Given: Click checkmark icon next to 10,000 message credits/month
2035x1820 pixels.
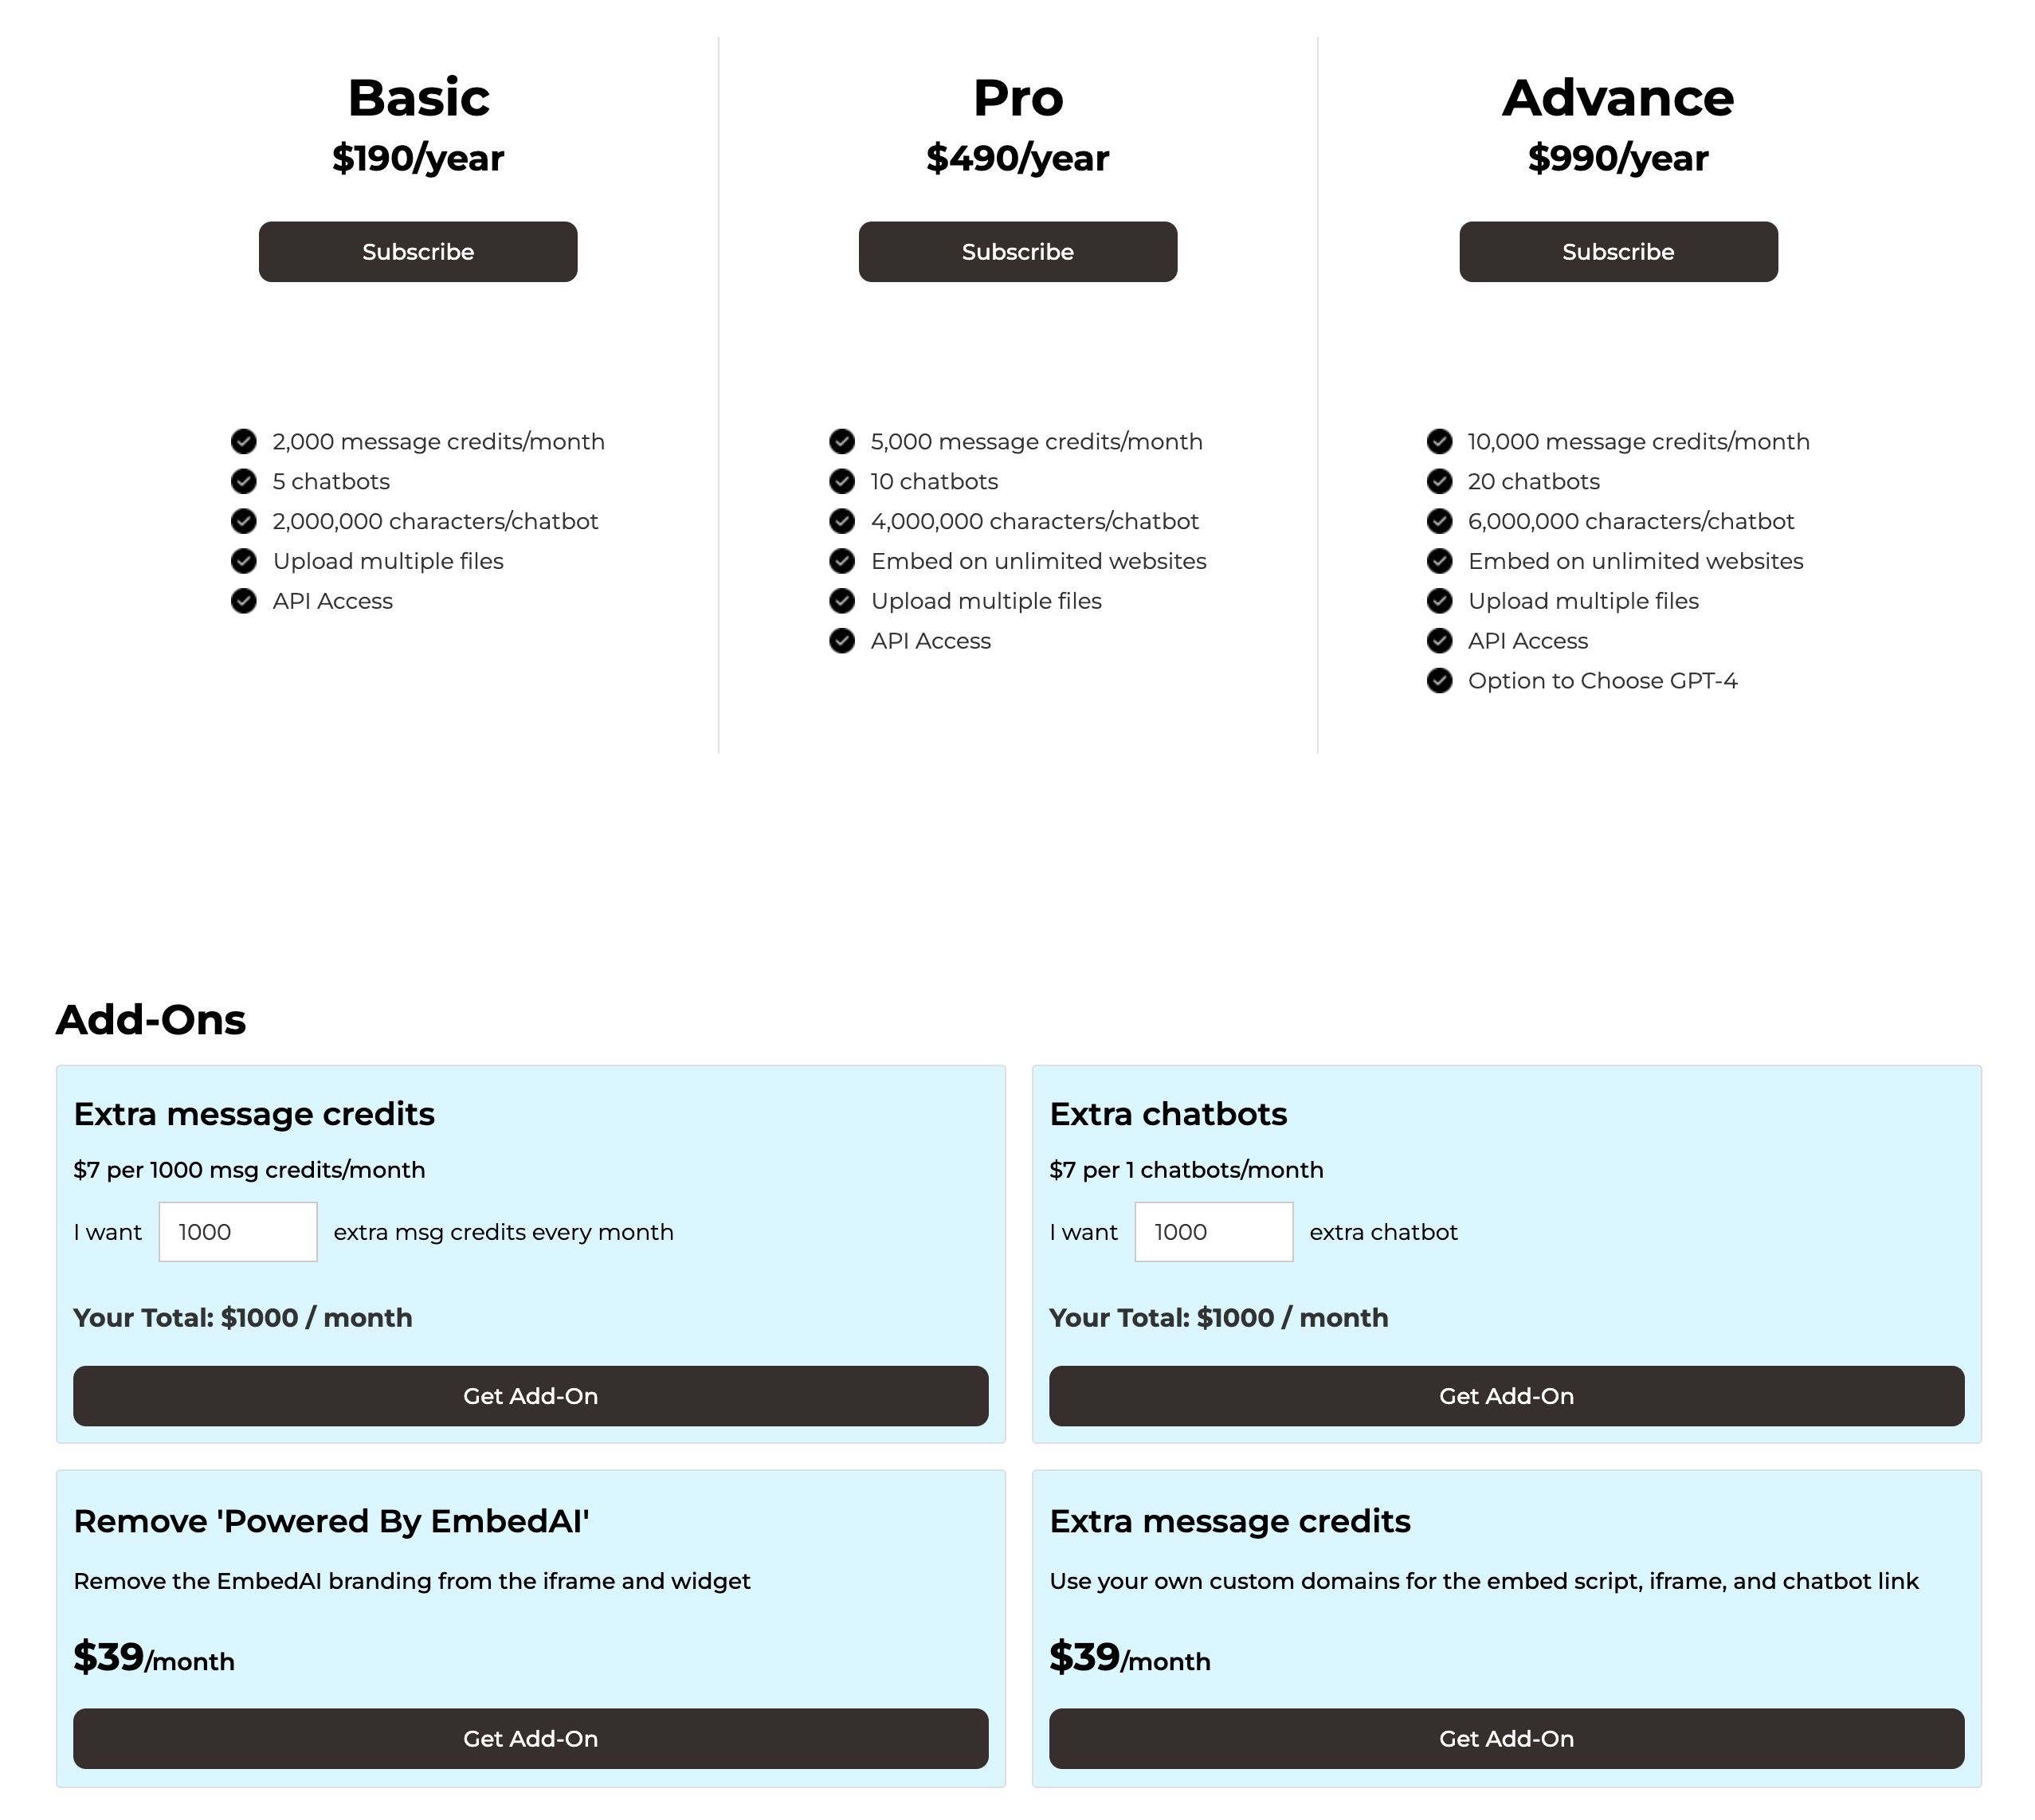Looking at the screenshot, I should tap(1441, 441).
